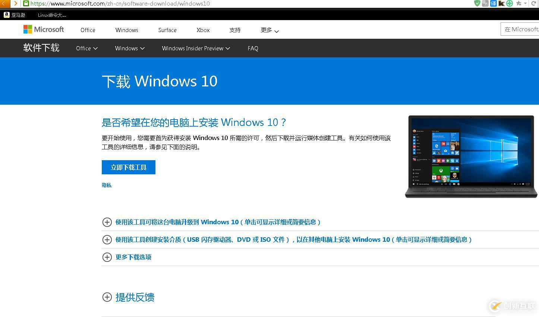Click the 更多下载选项 link

pos(133,257)
